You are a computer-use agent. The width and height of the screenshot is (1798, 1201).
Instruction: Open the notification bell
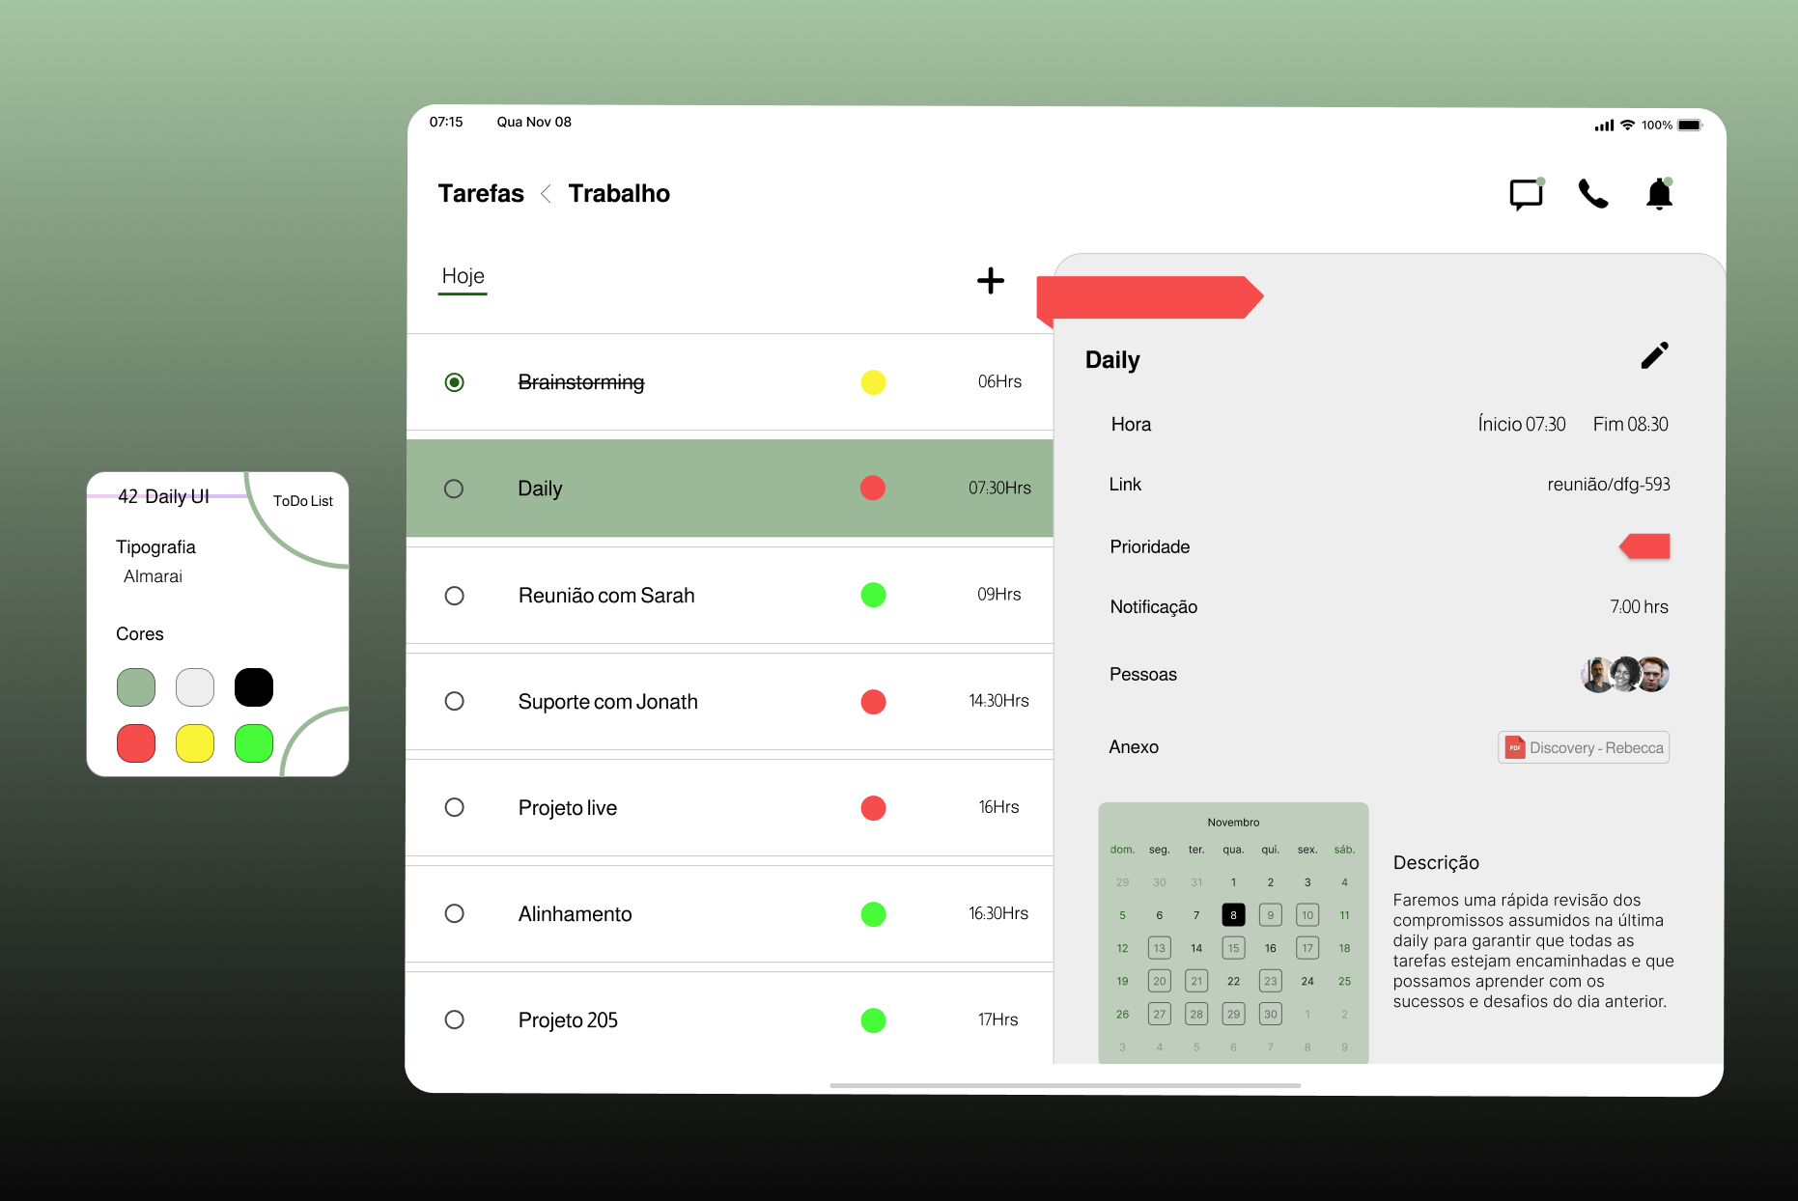pos(1660,193)
